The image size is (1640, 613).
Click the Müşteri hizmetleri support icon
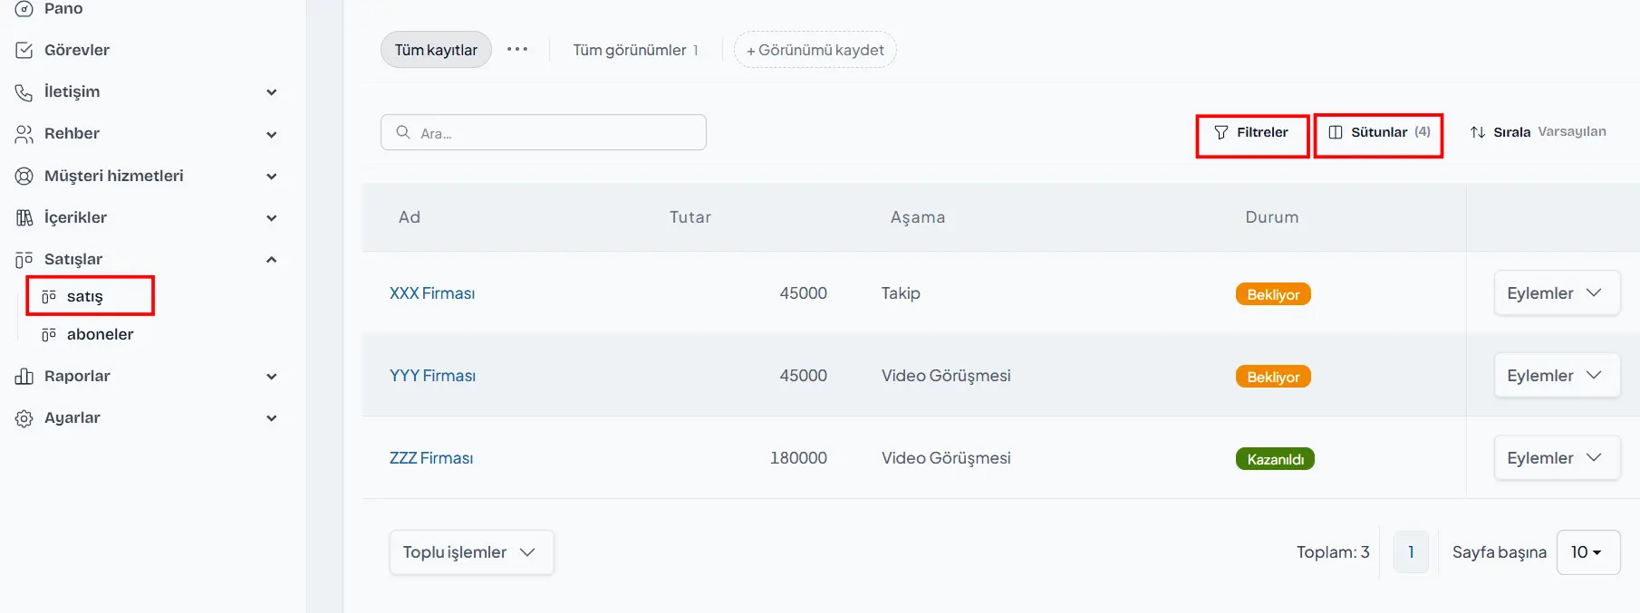click(x=24, y=176)
